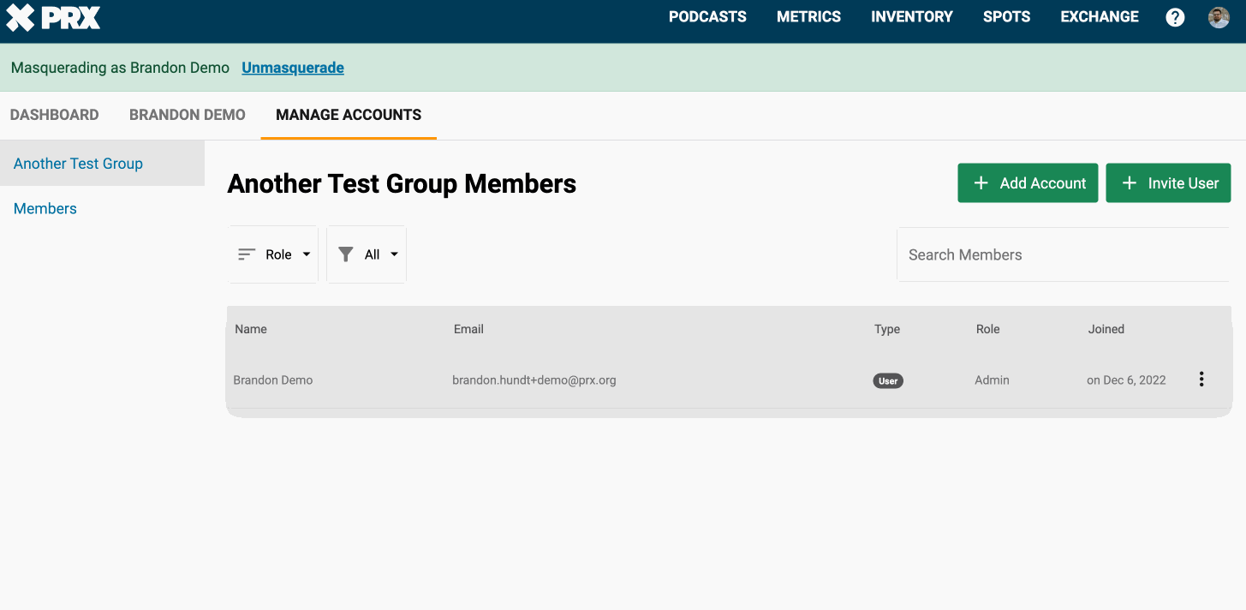
Task: Select Exchange from the top navigation
Action: 1099,16
